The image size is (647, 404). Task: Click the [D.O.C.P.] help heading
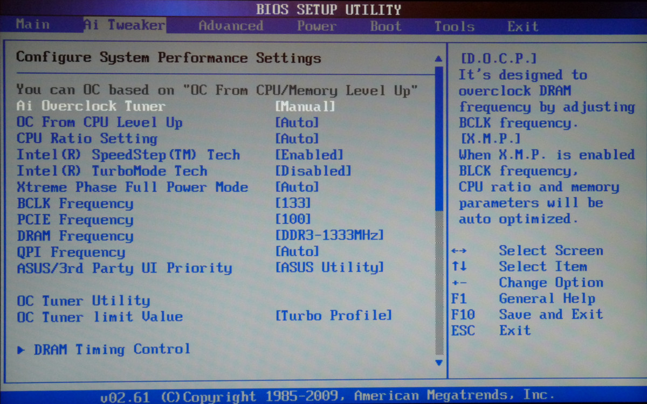point(499,59)
